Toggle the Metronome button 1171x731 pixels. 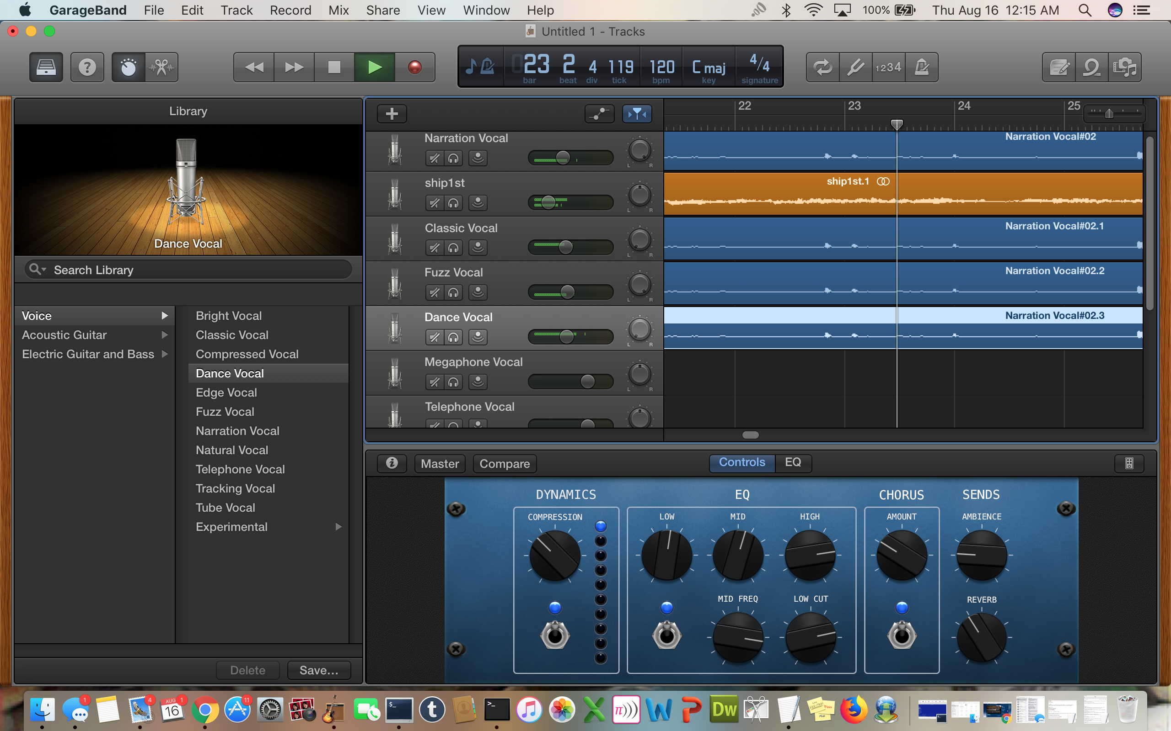[x=922, y=67]
